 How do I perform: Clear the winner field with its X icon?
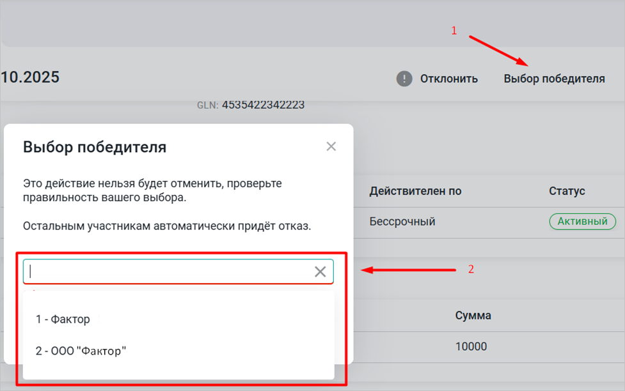[x=320, y=272]
